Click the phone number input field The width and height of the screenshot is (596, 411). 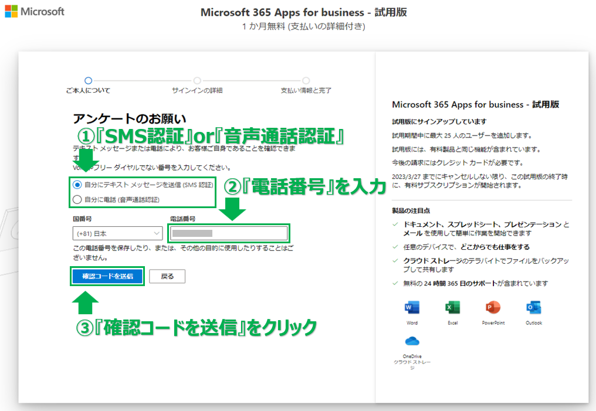pos(229,233)
